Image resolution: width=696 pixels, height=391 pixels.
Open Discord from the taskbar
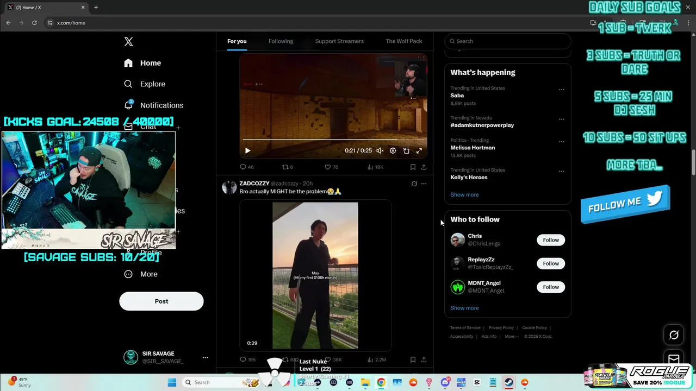(445, 382)
